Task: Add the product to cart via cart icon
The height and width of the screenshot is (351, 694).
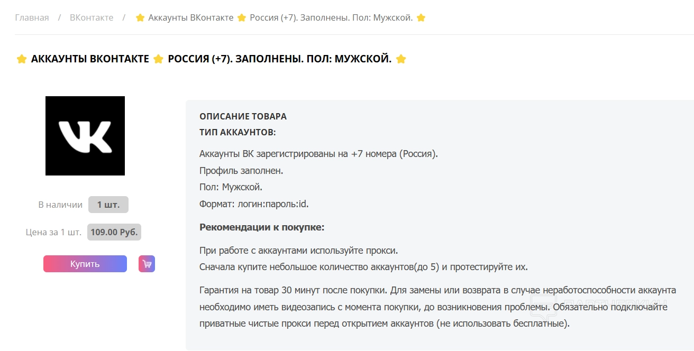Action: coord(147,264)
